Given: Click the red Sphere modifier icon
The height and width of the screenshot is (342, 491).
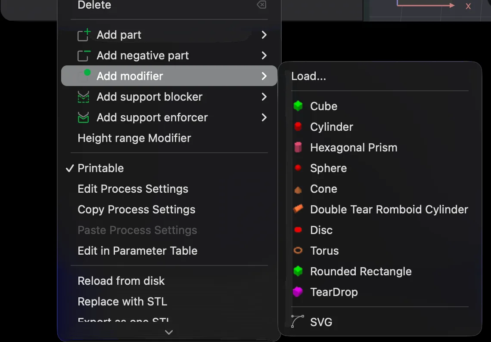Looking at the screenshot, I should point(298,168).
